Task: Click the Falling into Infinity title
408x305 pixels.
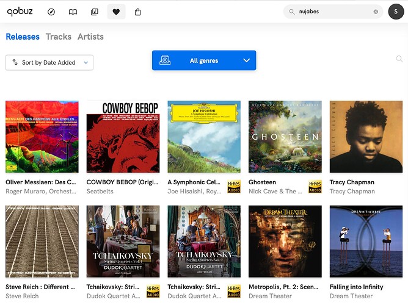Action: pyautogui.click(x=357, y=287)
